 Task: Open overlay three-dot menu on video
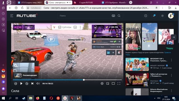[80, 27]
